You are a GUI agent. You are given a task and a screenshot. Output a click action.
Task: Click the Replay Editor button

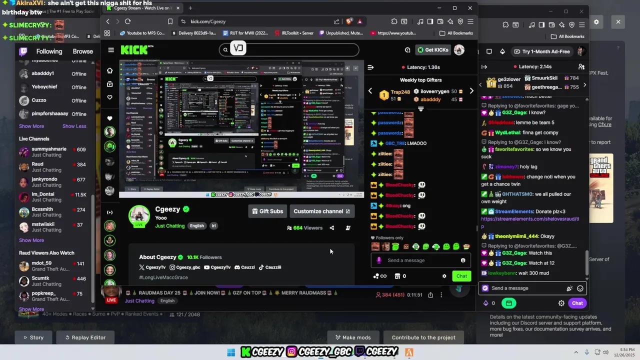click(85, 337)
